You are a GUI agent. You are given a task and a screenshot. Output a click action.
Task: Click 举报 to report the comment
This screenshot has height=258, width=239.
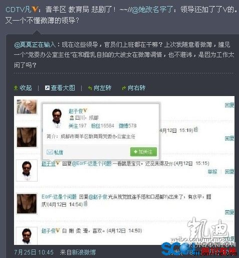tap(212, 171)
